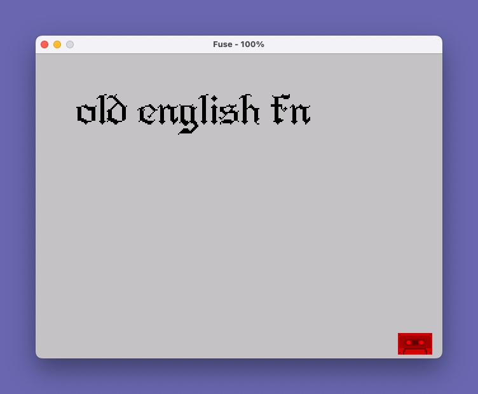Click the "Fuse - 100%" window title
Screen dimensions: 478x394
coord(238,44)
